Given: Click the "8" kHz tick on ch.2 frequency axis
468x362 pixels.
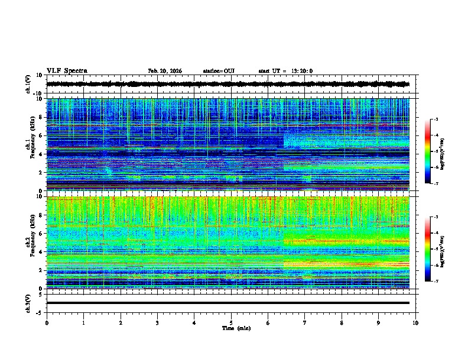Looking at the screenshot, I should coord(41,215).
